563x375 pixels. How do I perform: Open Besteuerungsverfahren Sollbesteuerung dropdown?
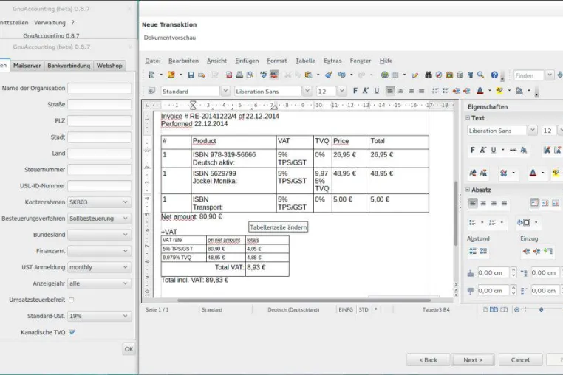(99, 219)
